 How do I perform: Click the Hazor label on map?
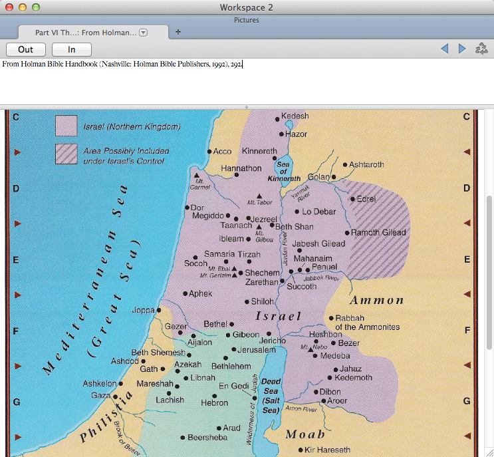click(296, 134)
